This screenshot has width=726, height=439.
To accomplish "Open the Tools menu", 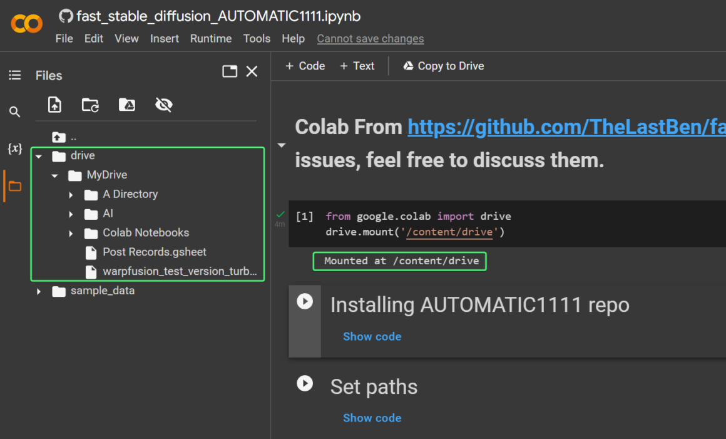I will pos(257,38).
